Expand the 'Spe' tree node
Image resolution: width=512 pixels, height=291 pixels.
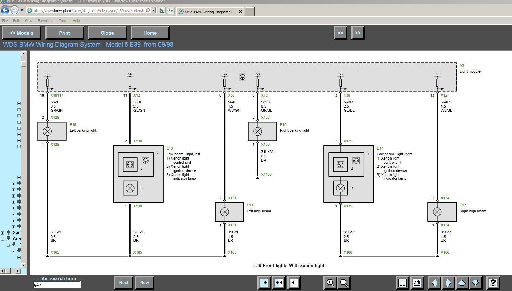pos(3,233)
